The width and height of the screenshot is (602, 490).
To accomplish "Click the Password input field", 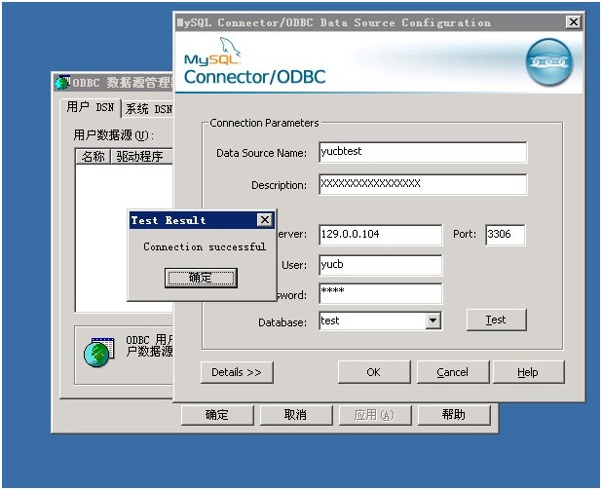I will click(x=381, y=294).
